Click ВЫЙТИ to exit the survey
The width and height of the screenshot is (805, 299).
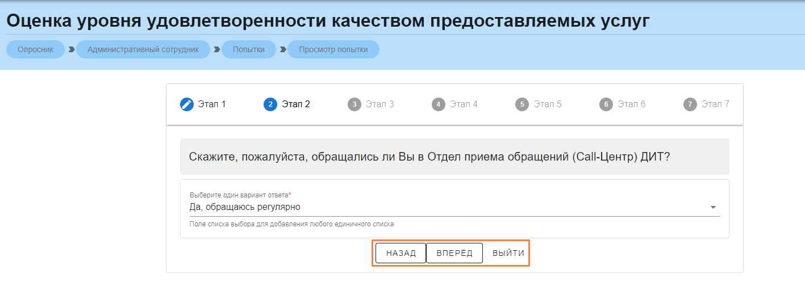point(508,253)
